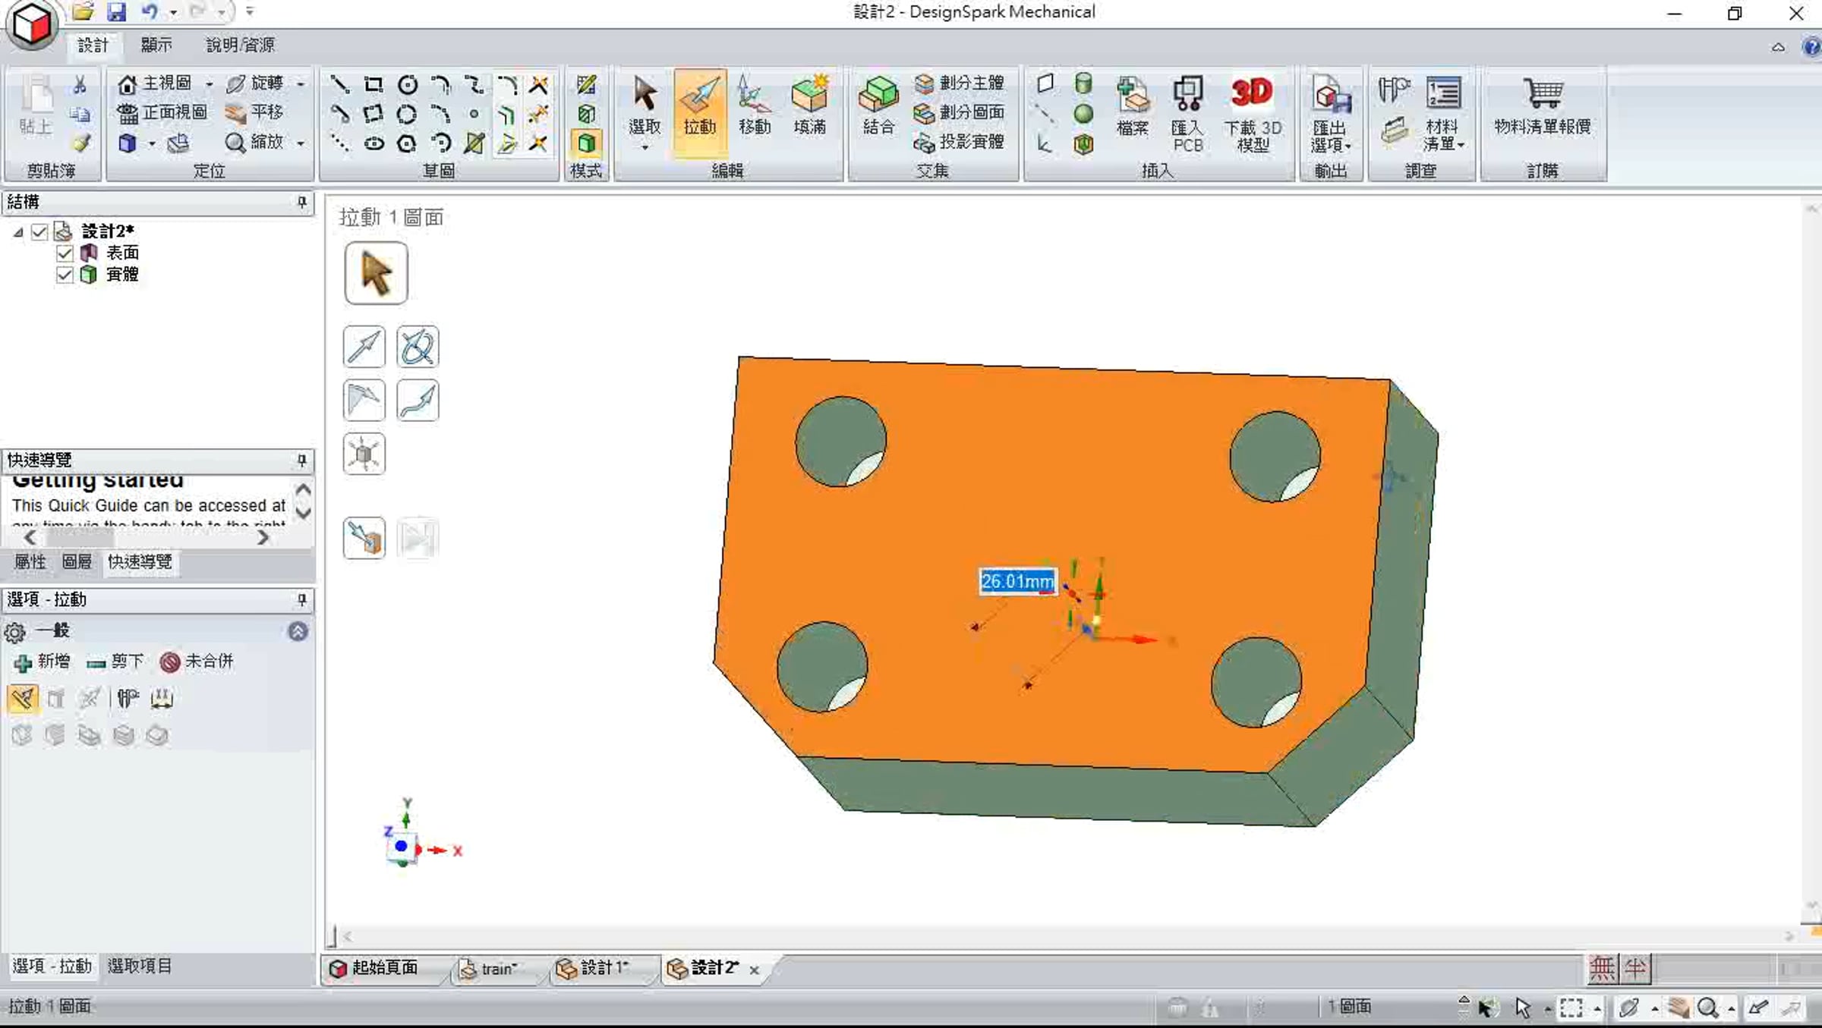Open the 選取項目 panel tab

[x=140, y=966]
